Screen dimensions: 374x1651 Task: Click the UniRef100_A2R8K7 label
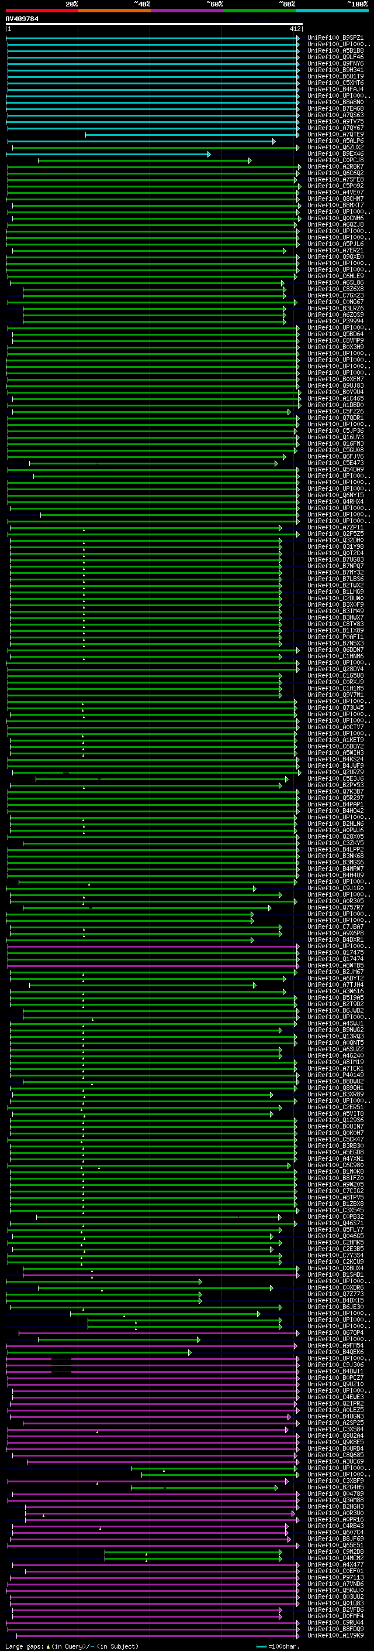coord(335,167)
